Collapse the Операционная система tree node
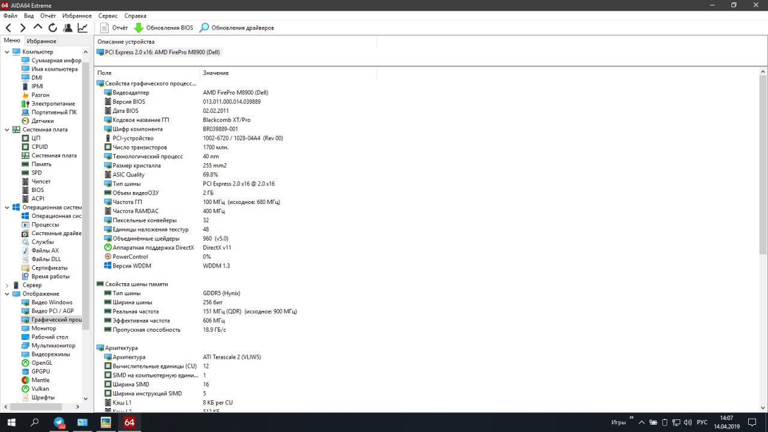 click(7, 208)
